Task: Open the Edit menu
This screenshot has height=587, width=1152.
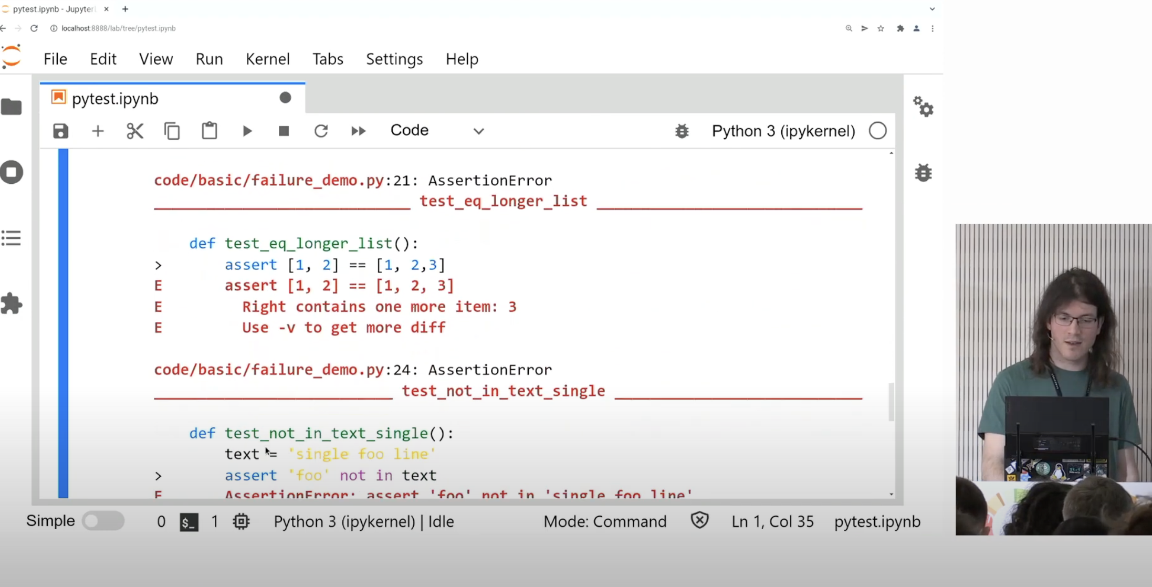Action: [x=103, y=59]
